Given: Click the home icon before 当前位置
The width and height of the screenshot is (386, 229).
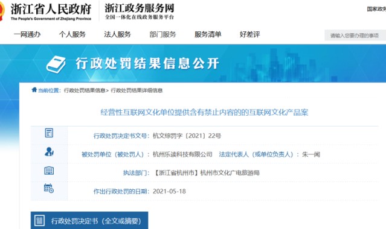Looking at the screenshot, I should coord(34,90).
